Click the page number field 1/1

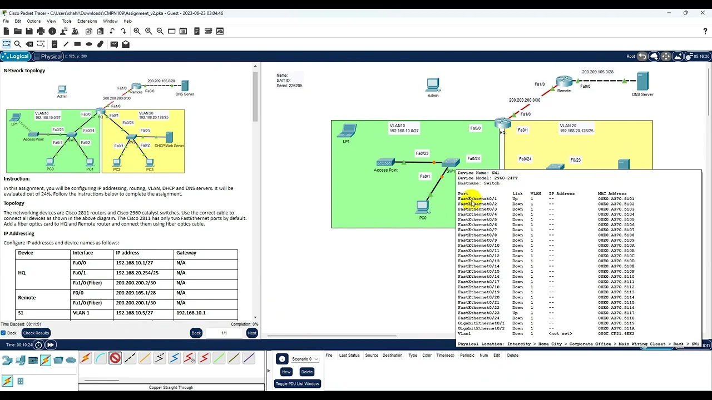click(224, 333)
